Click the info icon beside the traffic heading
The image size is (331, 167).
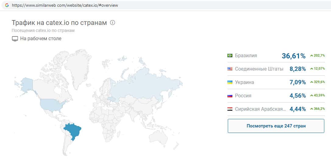pos(112,23)
